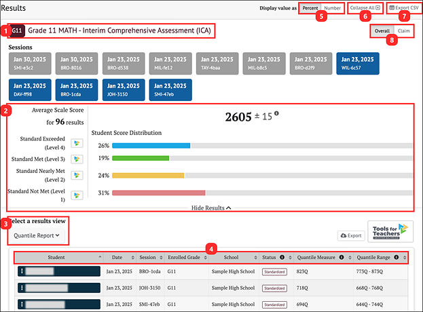Click Collapse All to collapse sections

[365, 7]
